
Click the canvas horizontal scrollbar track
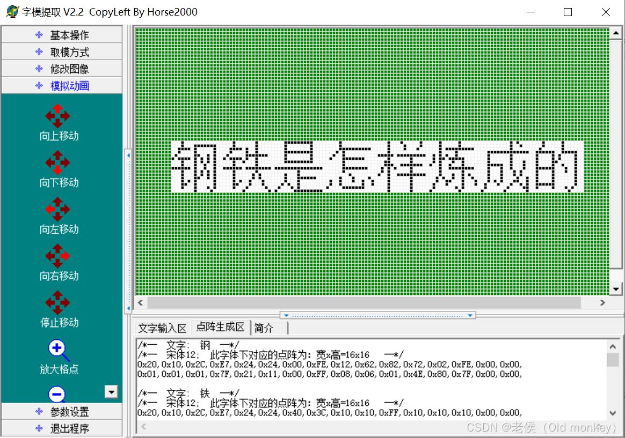[364, 303]
